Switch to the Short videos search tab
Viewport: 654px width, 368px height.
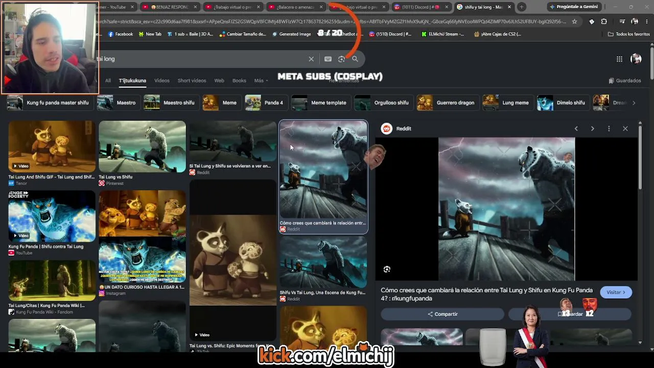[192, 81]
